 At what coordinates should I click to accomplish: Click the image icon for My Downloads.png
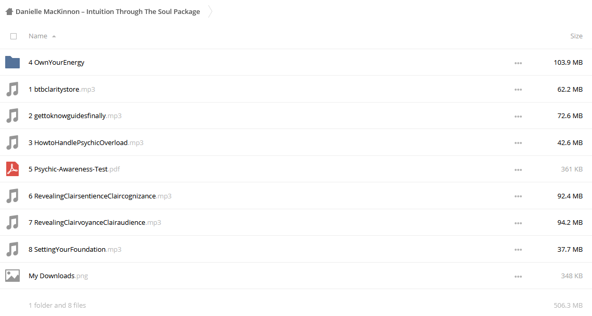click(12, 276)
